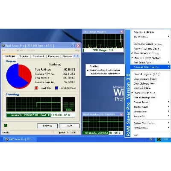Open the Help menu in RAM Saver Pro
171x171 pixels.
tap(77, 50)
